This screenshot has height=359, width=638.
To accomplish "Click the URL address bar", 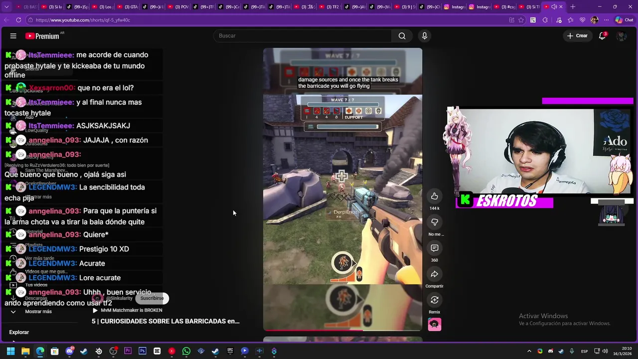I will (269, 20).
